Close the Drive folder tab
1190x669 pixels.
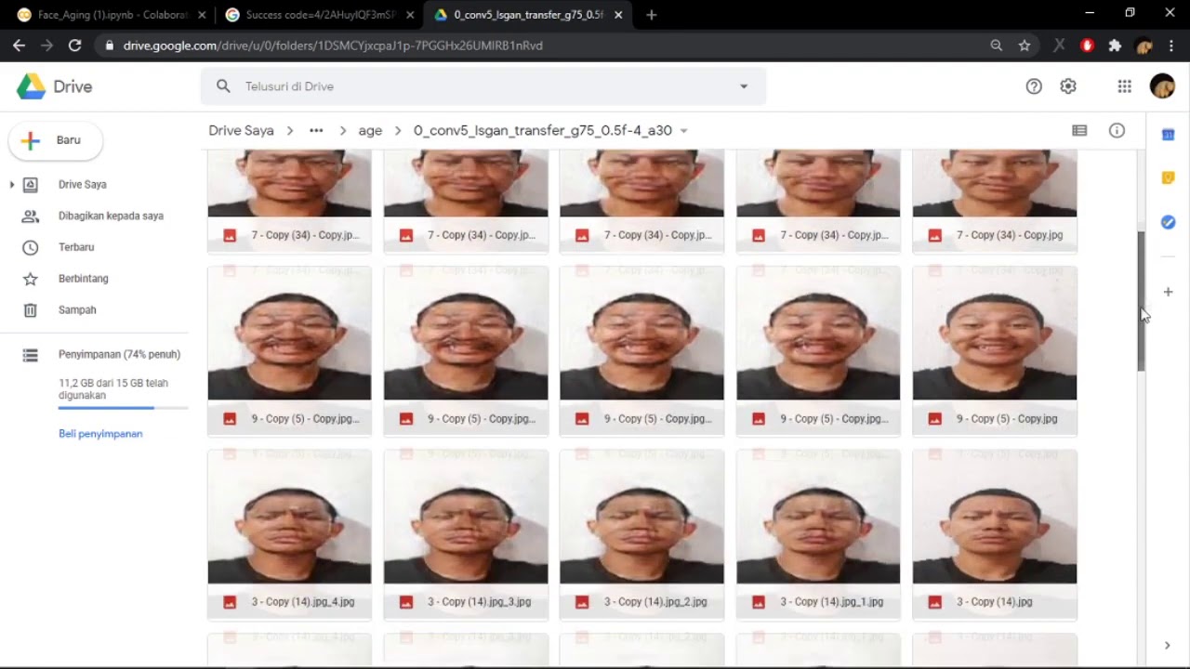click(x=618, y=15)
